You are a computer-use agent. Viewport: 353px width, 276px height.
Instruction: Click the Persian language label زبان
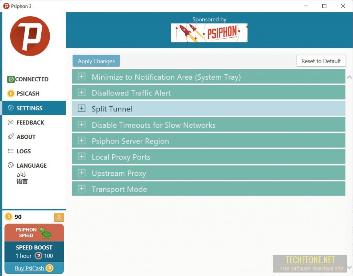pos(21,174)
